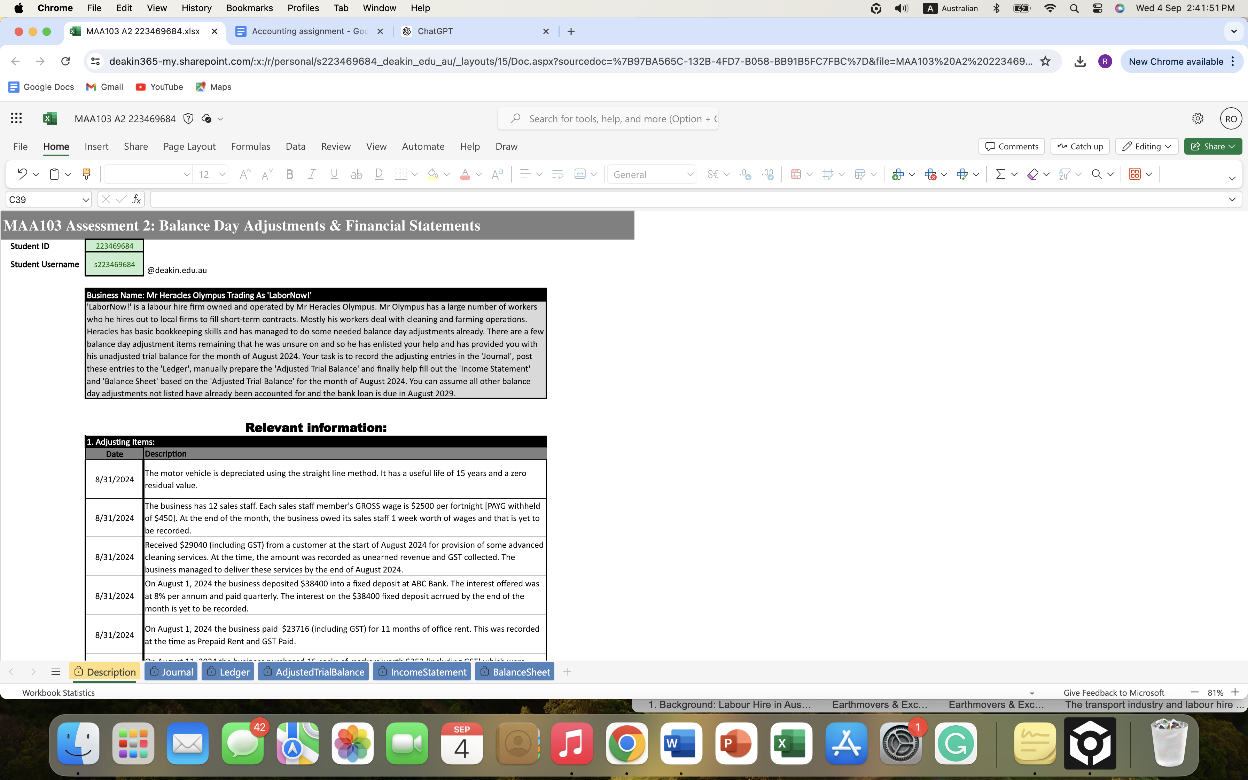The image size is (1248, 780).
Task: Apply underline to the selected cell
Action: point(334,174)
